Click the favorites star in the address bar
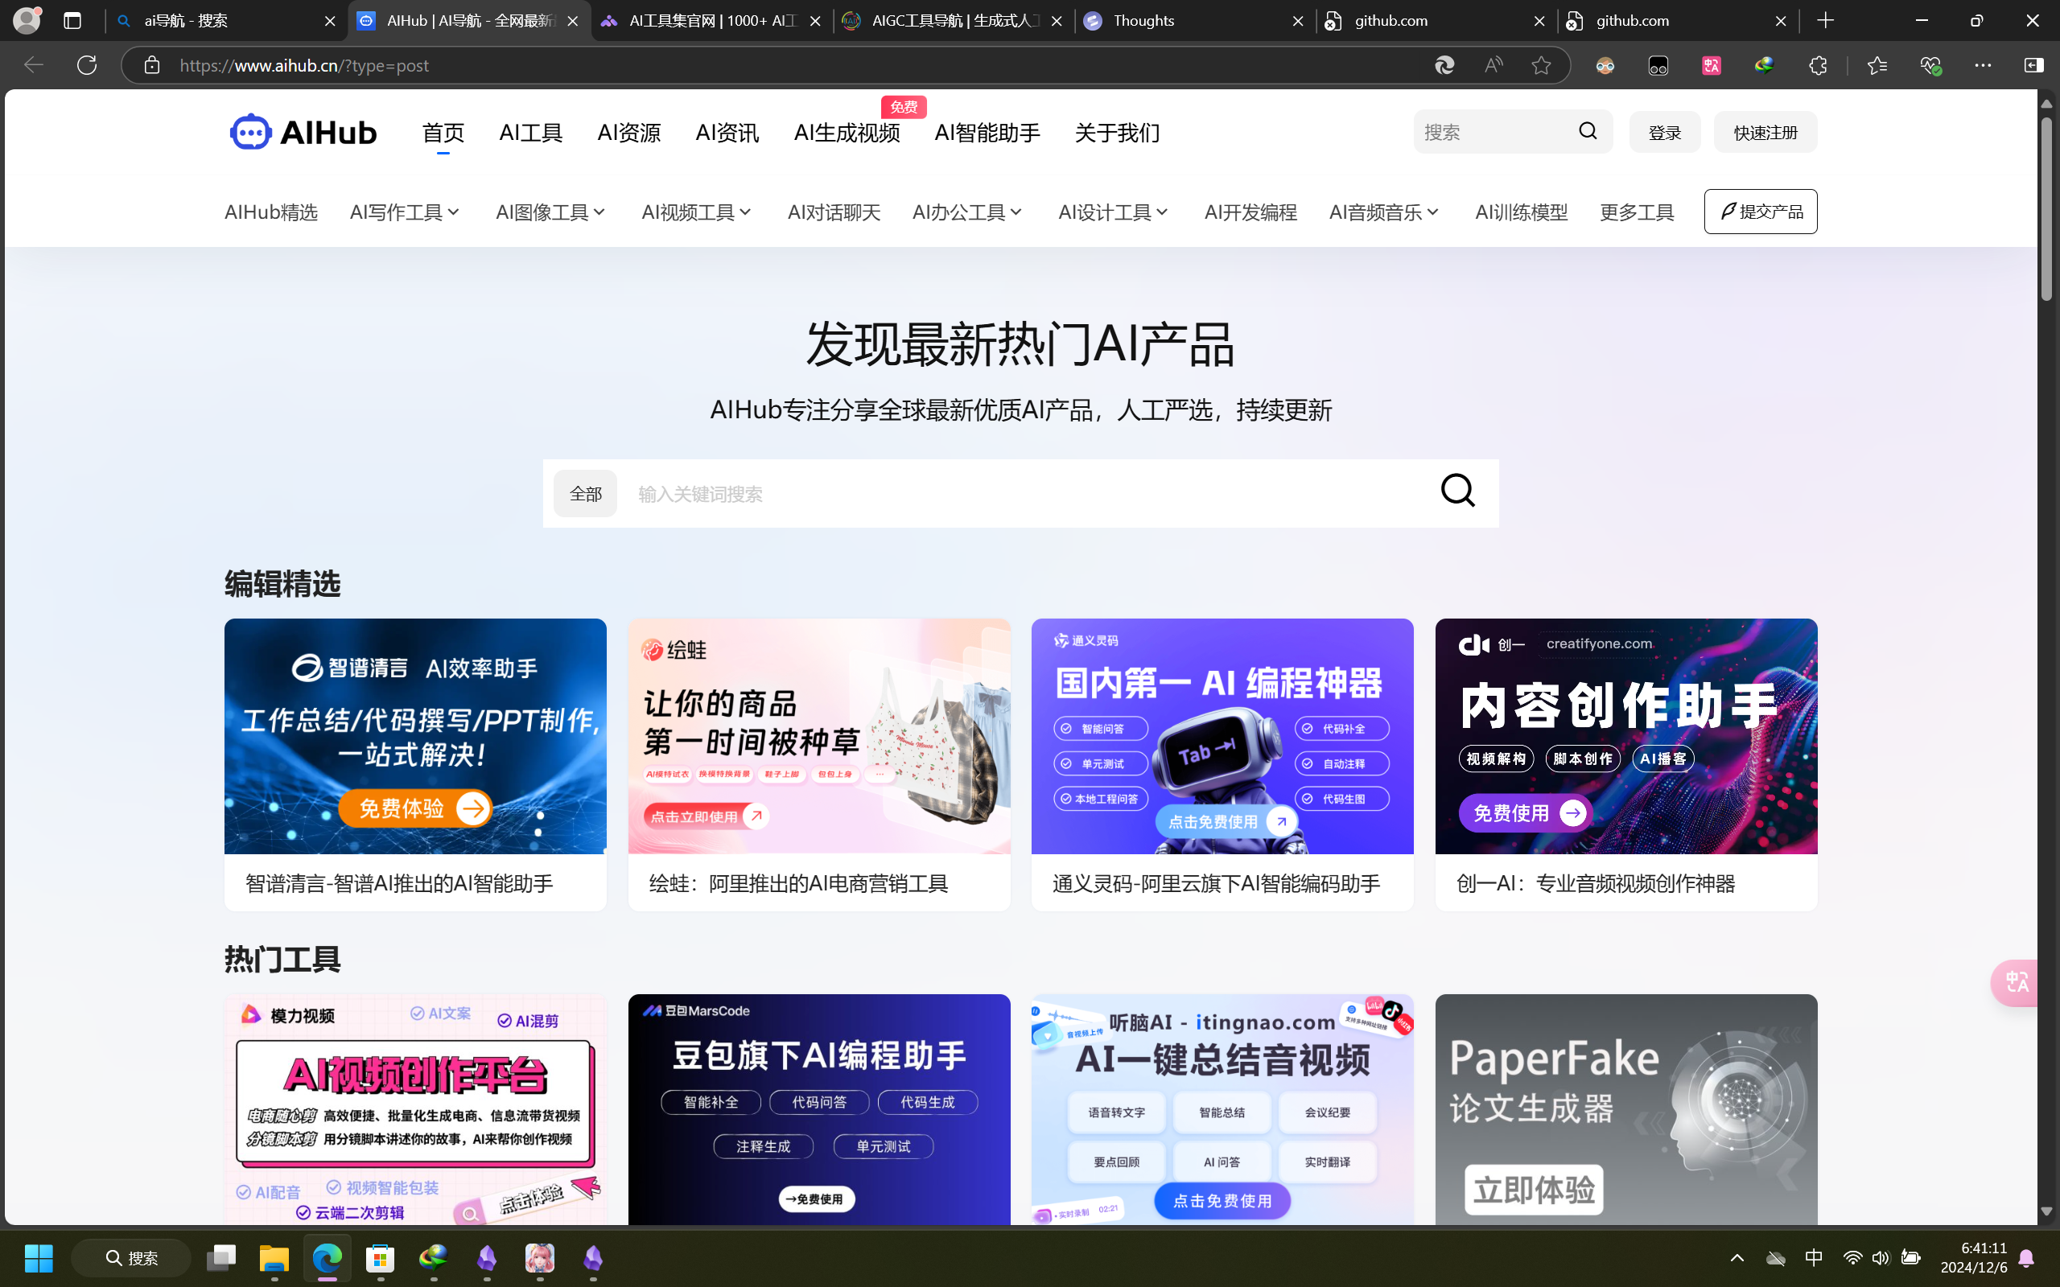This screenshot has height=1287, width=2060. point(1541,64)
